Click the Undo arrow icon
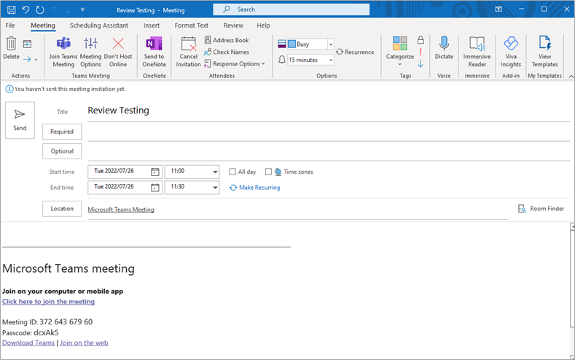The height and width of the screenshot is (360, 575). [26, 9]
